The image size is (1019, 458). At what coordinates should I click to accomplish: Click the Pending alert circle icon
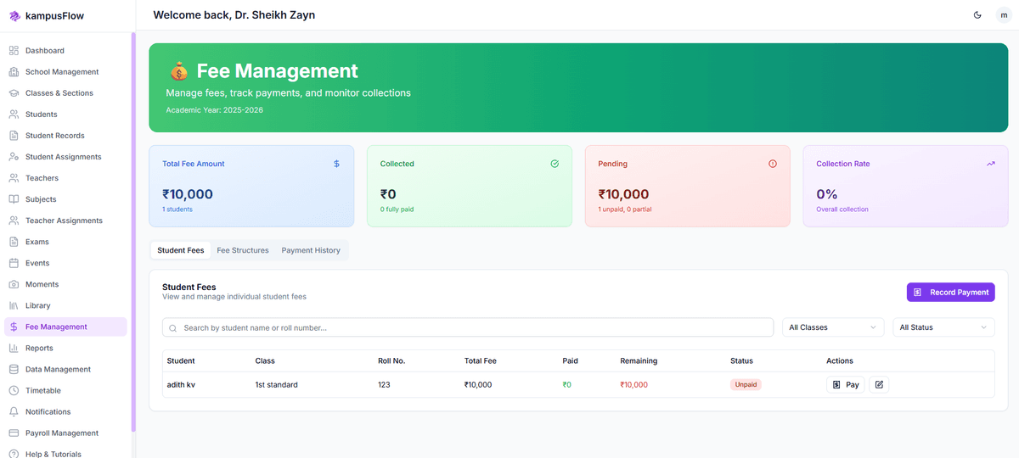point(773,164)
